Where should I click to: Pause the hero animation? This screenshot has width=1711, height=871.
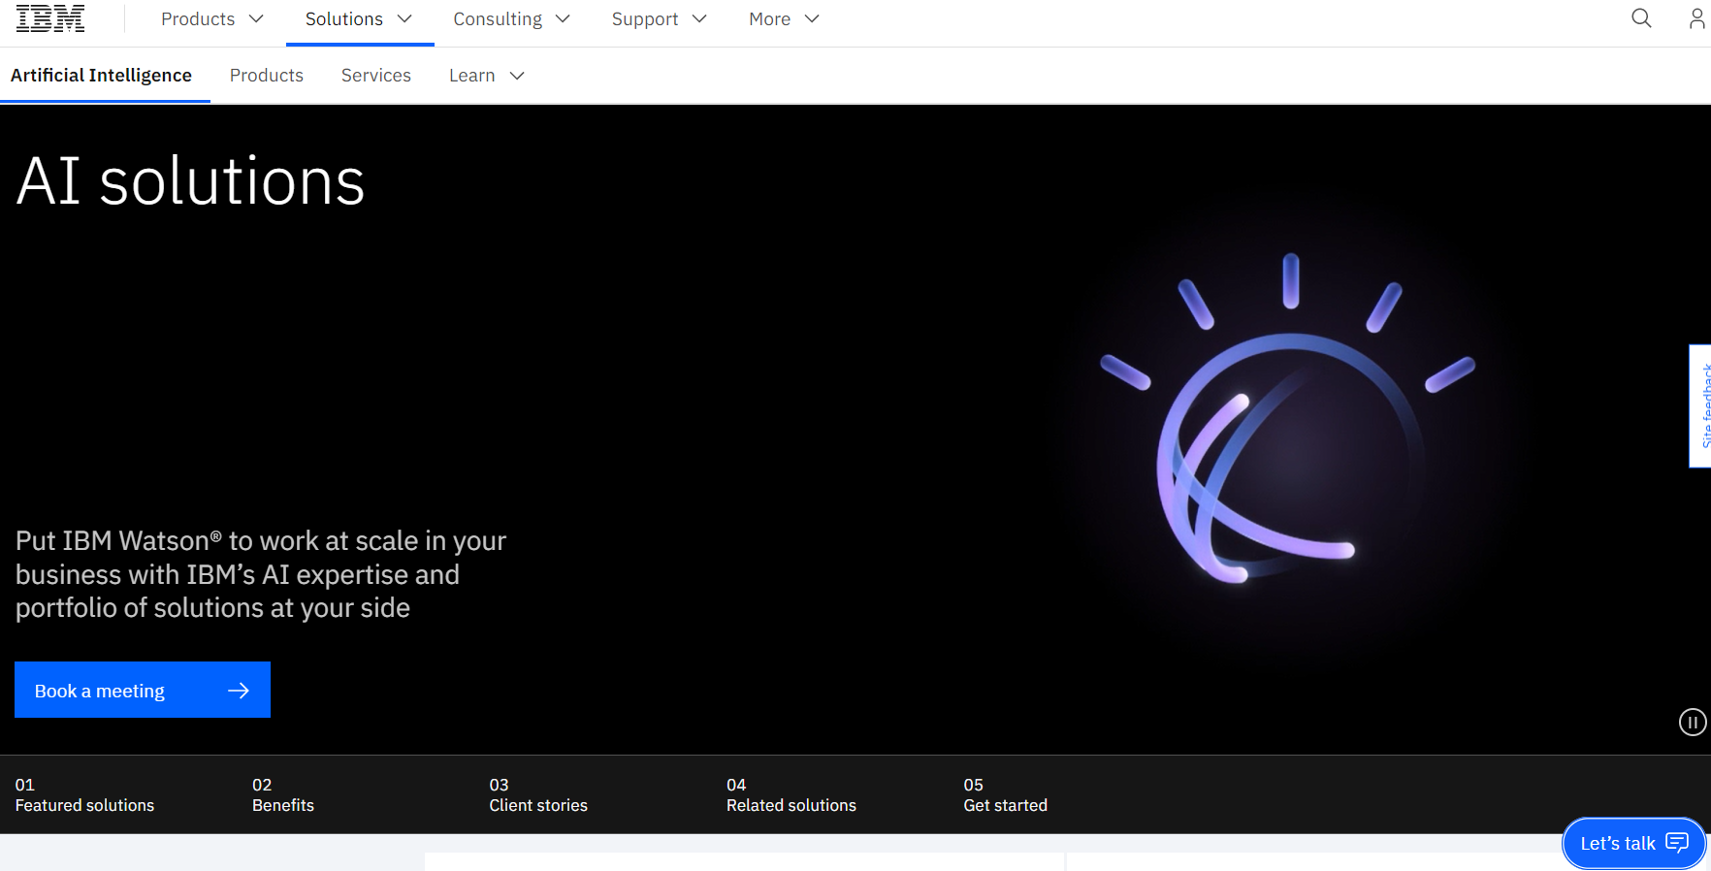[1693, 723]
